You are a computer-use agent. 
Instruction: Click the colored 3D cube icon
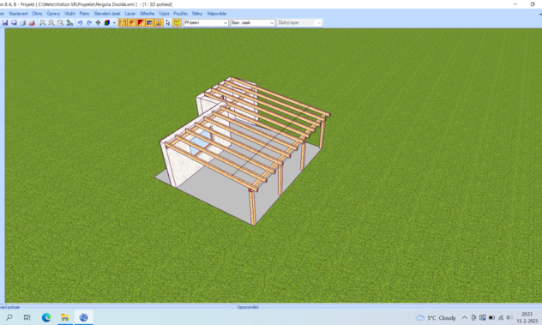(107, 23)
